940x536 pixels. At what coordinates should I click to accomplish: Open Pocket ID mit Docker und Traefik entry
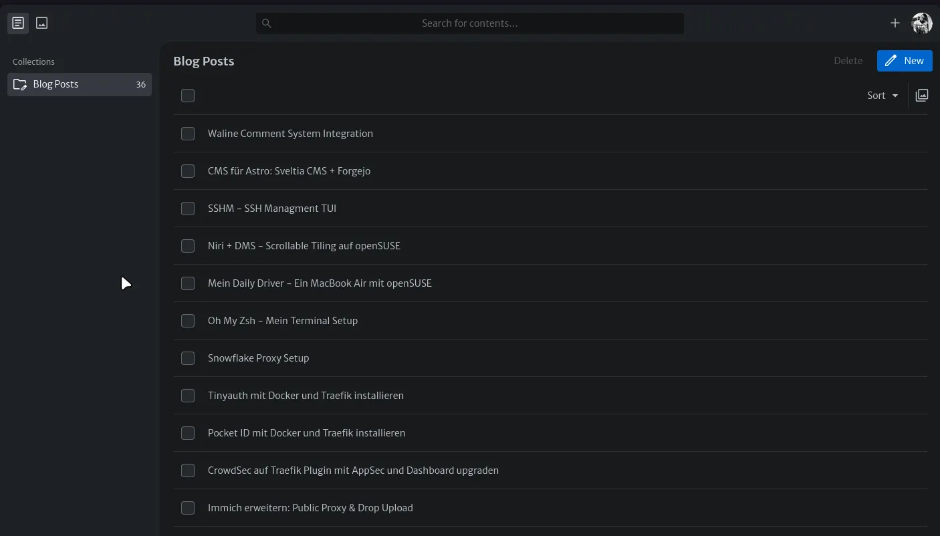(306, 433)
